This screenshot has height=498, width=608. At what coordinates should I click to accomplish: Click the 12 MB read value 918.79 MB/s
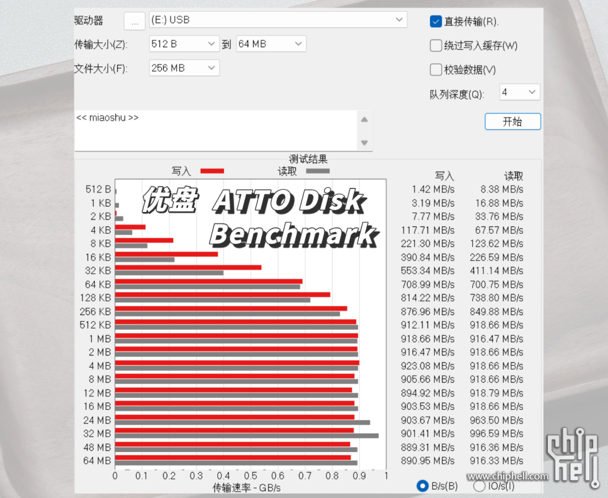(x=496, y=393)
